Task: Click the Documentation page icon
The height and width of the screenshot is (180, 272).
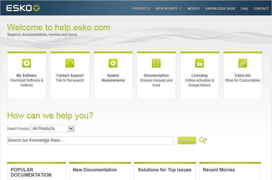Action: [x=156, y=63]
